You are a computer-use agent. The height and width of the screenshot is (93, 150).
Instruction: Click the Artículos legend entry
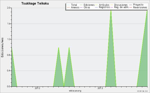coord(104,5)
